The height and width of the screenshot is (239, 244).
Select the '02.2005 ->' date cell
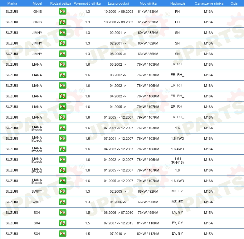tap(118, 191)
